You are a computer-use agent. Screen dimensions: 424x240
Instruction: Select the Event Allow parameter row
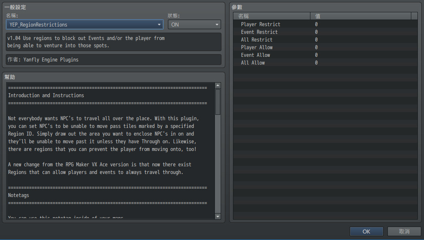(x=255, y=55)
